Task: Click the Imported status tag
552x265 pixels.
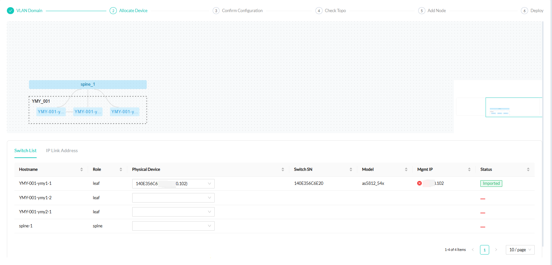Action: pyautogui.click(x=491, y=184)
